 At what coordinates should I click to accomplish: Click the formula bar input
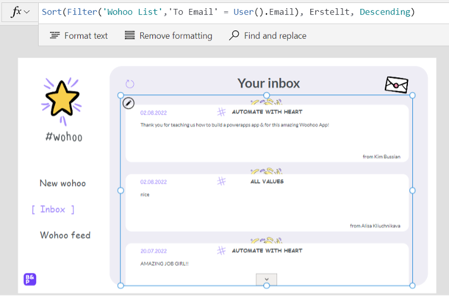click(x=243, y=12)
